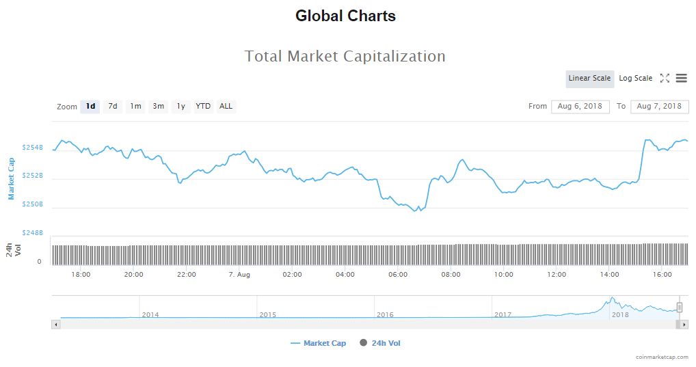Screen dimensions: 696x367
Task: Click navigator left scroll arrow
Action: point(56,325)
